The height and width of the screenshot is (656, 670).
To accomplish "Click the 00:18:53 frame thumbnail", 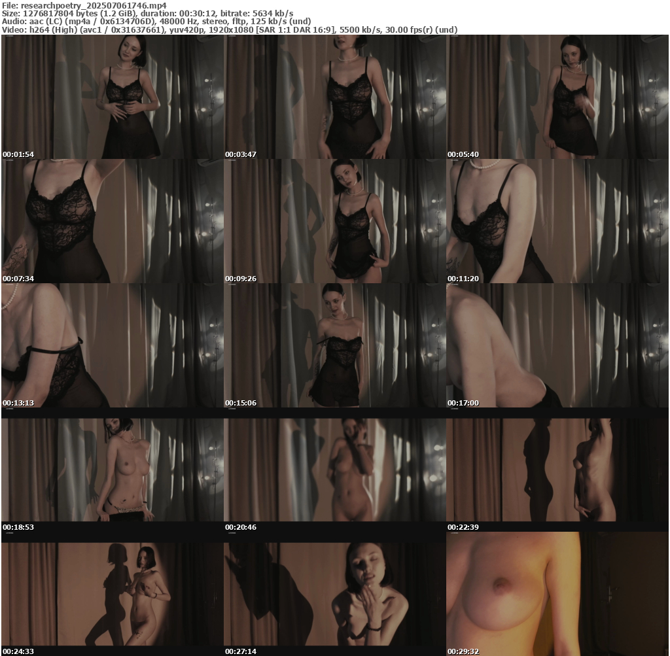I will [x=113, y=470].
